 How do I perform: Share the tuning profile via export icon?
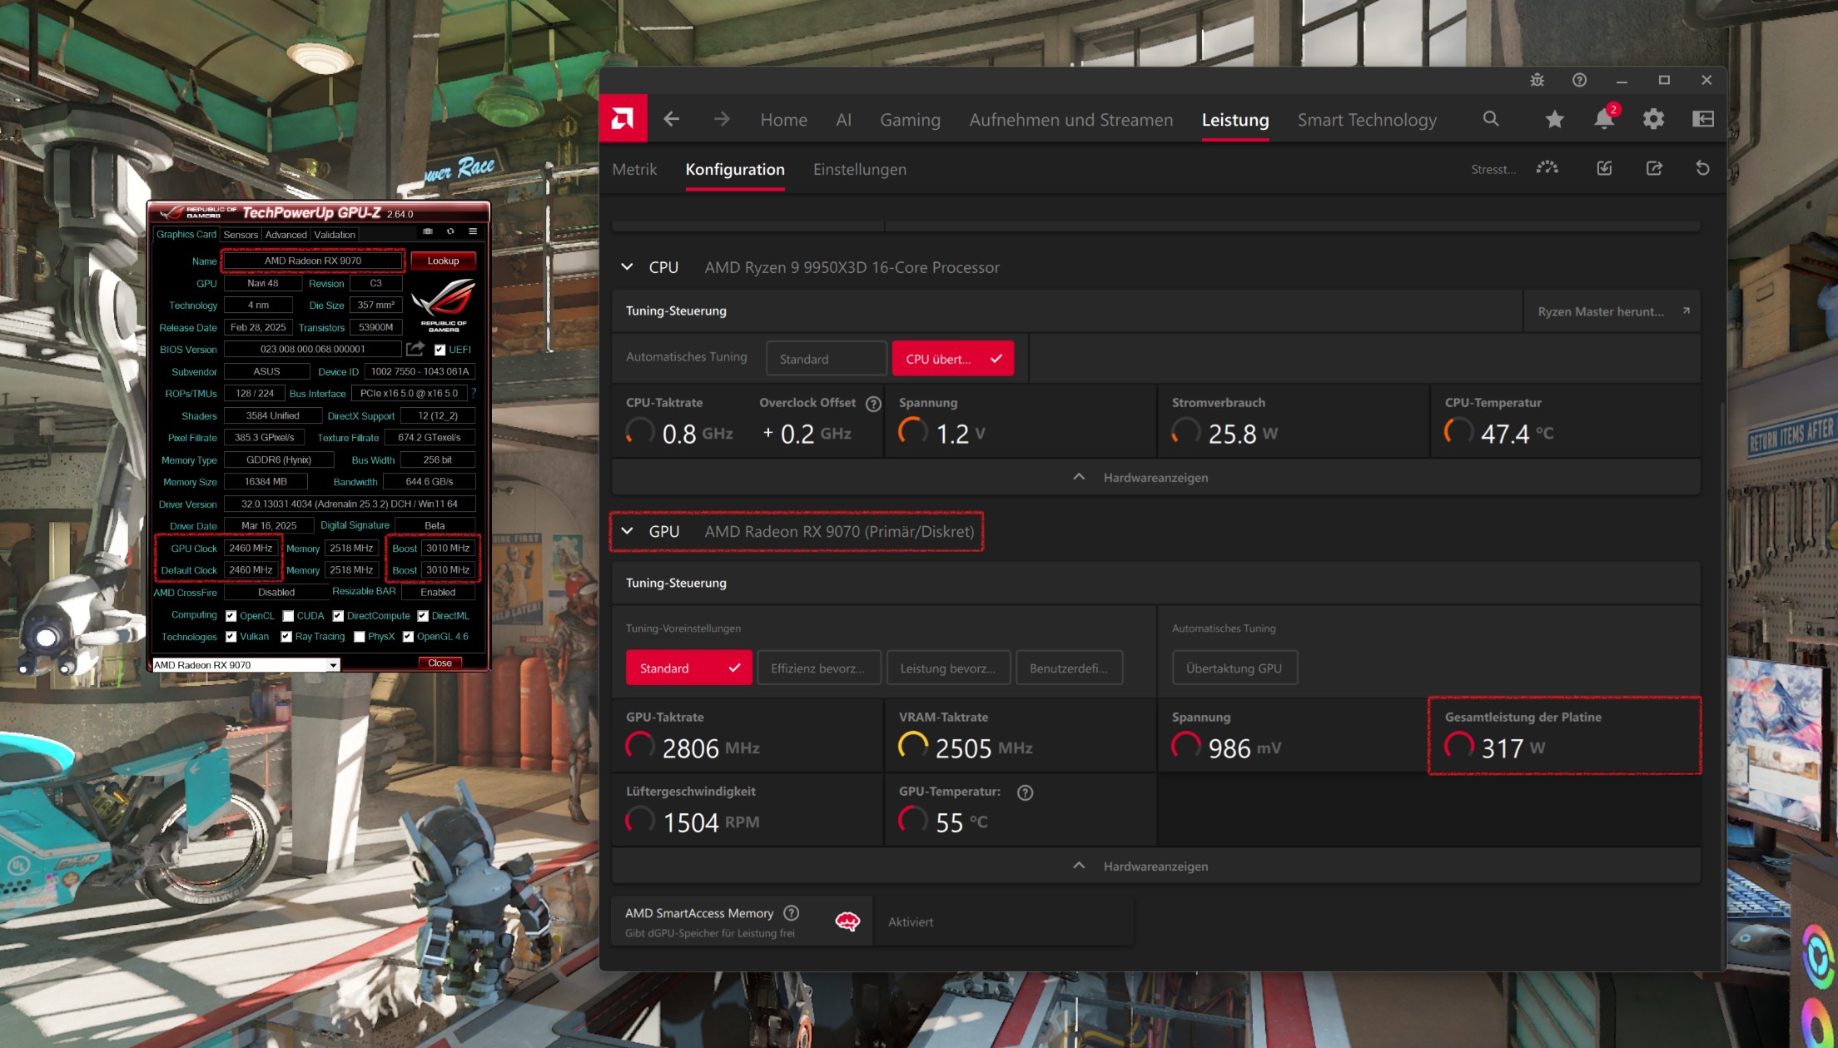pos(1653,168)
